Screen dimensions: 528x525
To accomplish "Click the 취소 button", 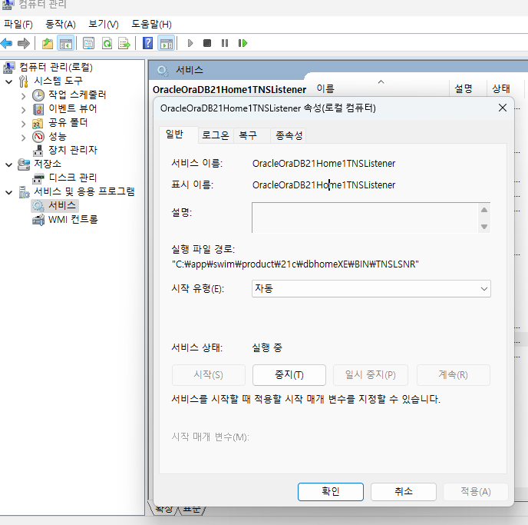I will (404, 492).
